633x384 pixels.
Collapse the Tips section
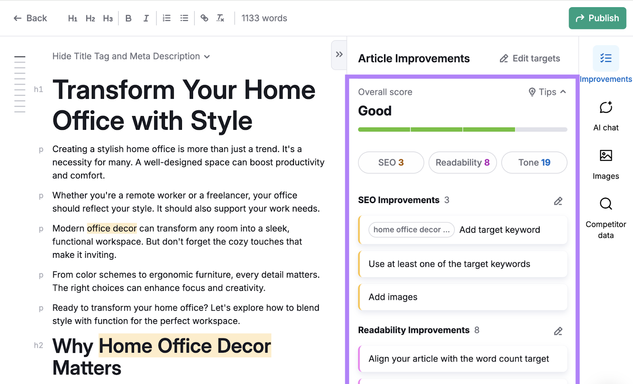(x=547, y=92)
